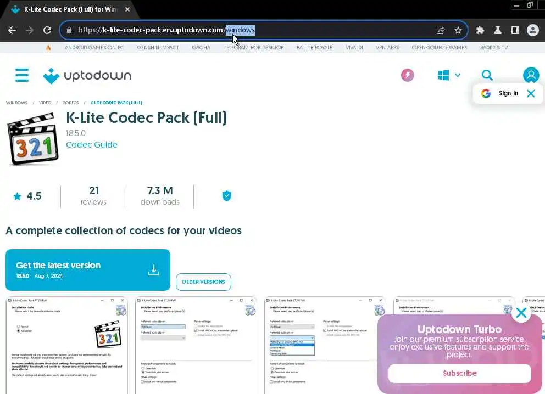The height and width of the screenshot is (394, 545).
Task: Click the K-Lite Codec Pack (Full) title
Action: click(146, 117)
